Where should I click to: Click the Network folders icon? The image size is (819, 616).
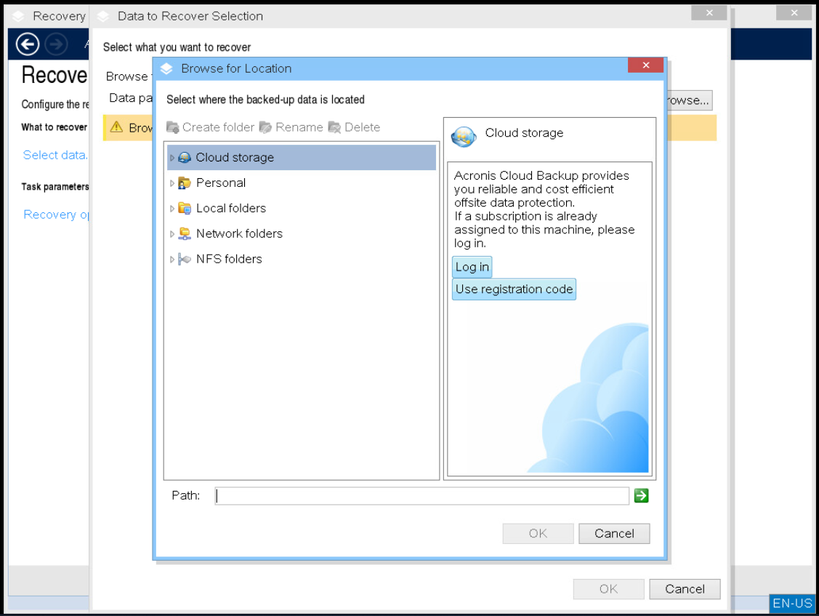coord(185,233)
